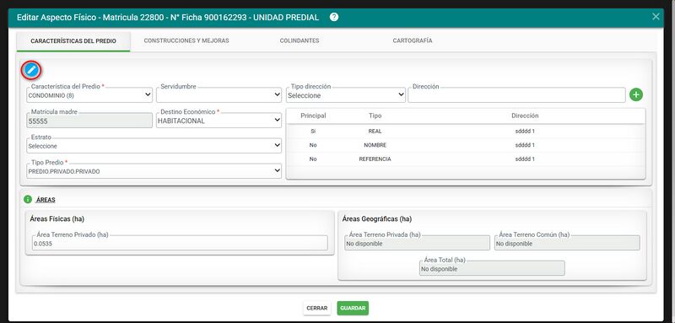Open the Tipo dirección dropdown
Viewport: 675px width, 323px height.
[x=346, y=95]
